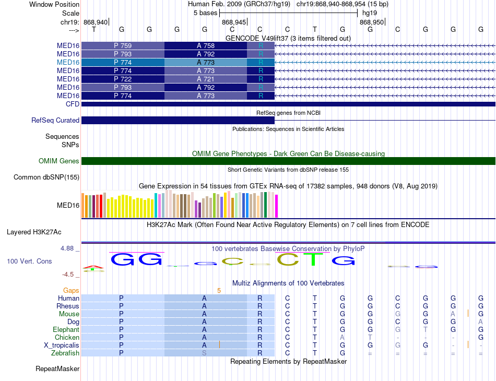Open RefSeq genes from NCBI title
Viewport: 496px width, 381px height.
pyautogui.click(x=288, y=113)
